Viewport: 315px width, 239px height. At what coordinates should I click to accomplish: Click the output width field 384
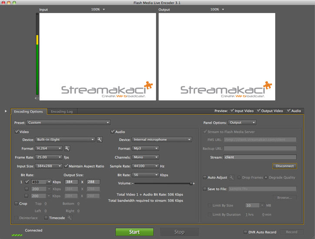71,182
